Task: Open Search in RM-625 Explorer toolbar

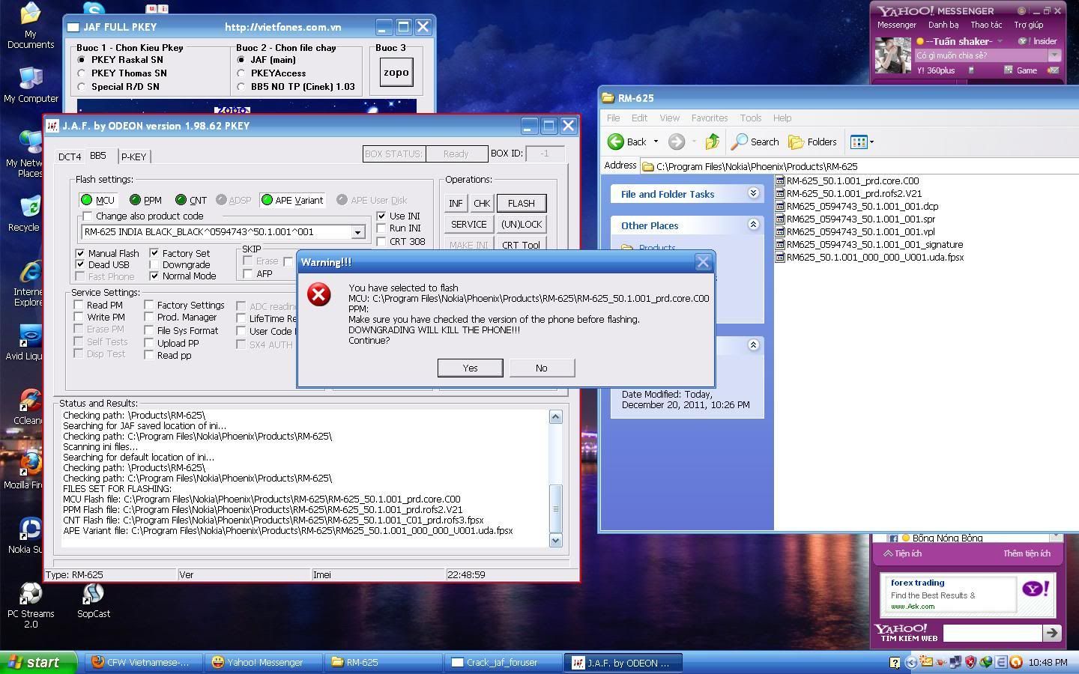Action: coord(755,142)
